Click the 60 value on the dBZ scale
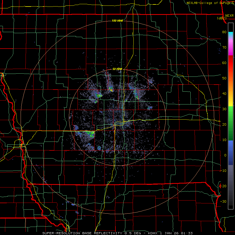The image size is (235, 235). (224, 63)
